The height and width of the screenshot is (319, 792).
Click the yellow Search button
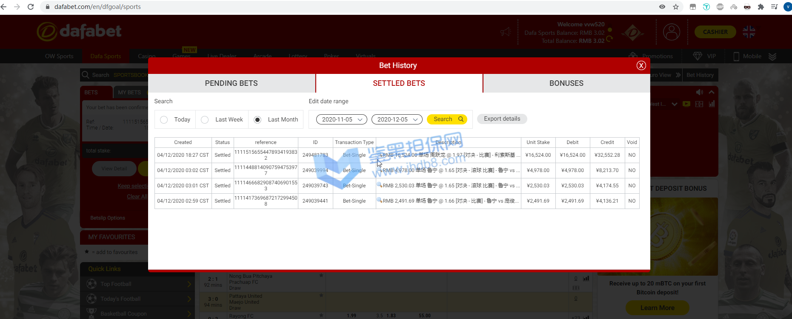[447, 119]
